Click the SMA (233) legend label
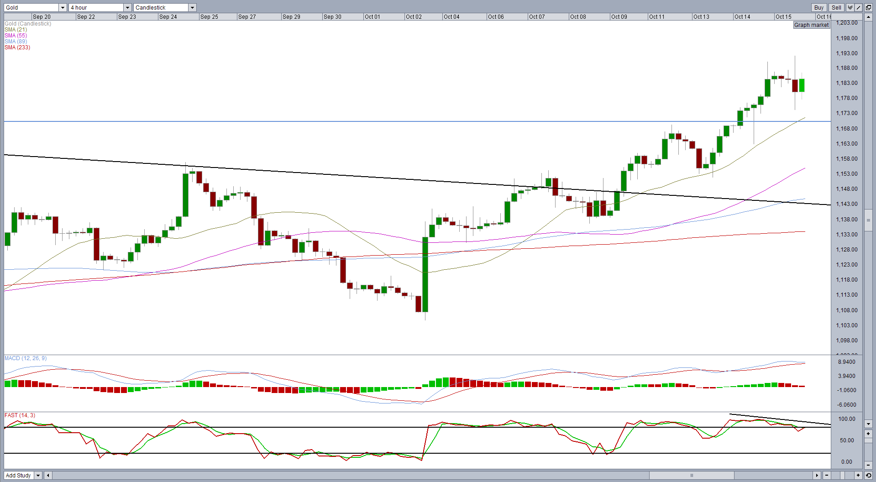Screen dimensions: 876x482 pos(17,47)
